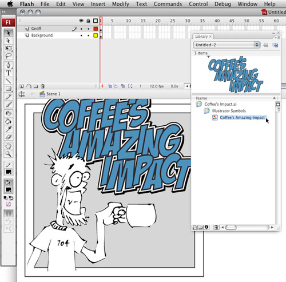Image resolution: width=286 pixels, height=282 pixels.
Task: Open the Untitled-2 library dropdown
Action: tap(227, 45)
